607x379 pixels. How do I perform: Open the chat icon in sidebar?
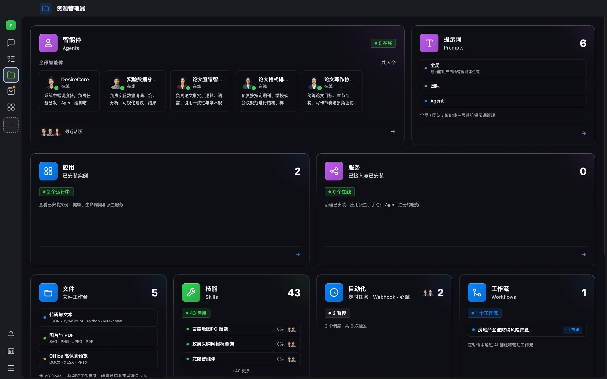(11, 43)
